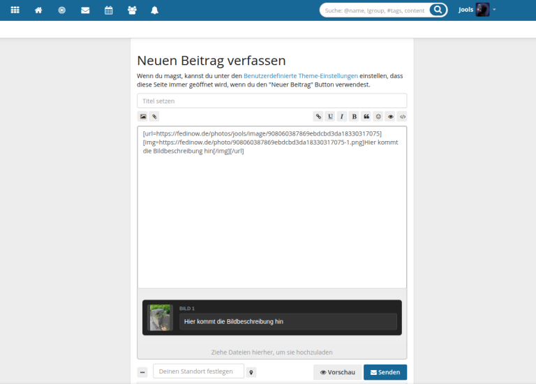The height and width of the screenshot is (384, 536).
Task: Expand the user menu caret
Action: 494,10
